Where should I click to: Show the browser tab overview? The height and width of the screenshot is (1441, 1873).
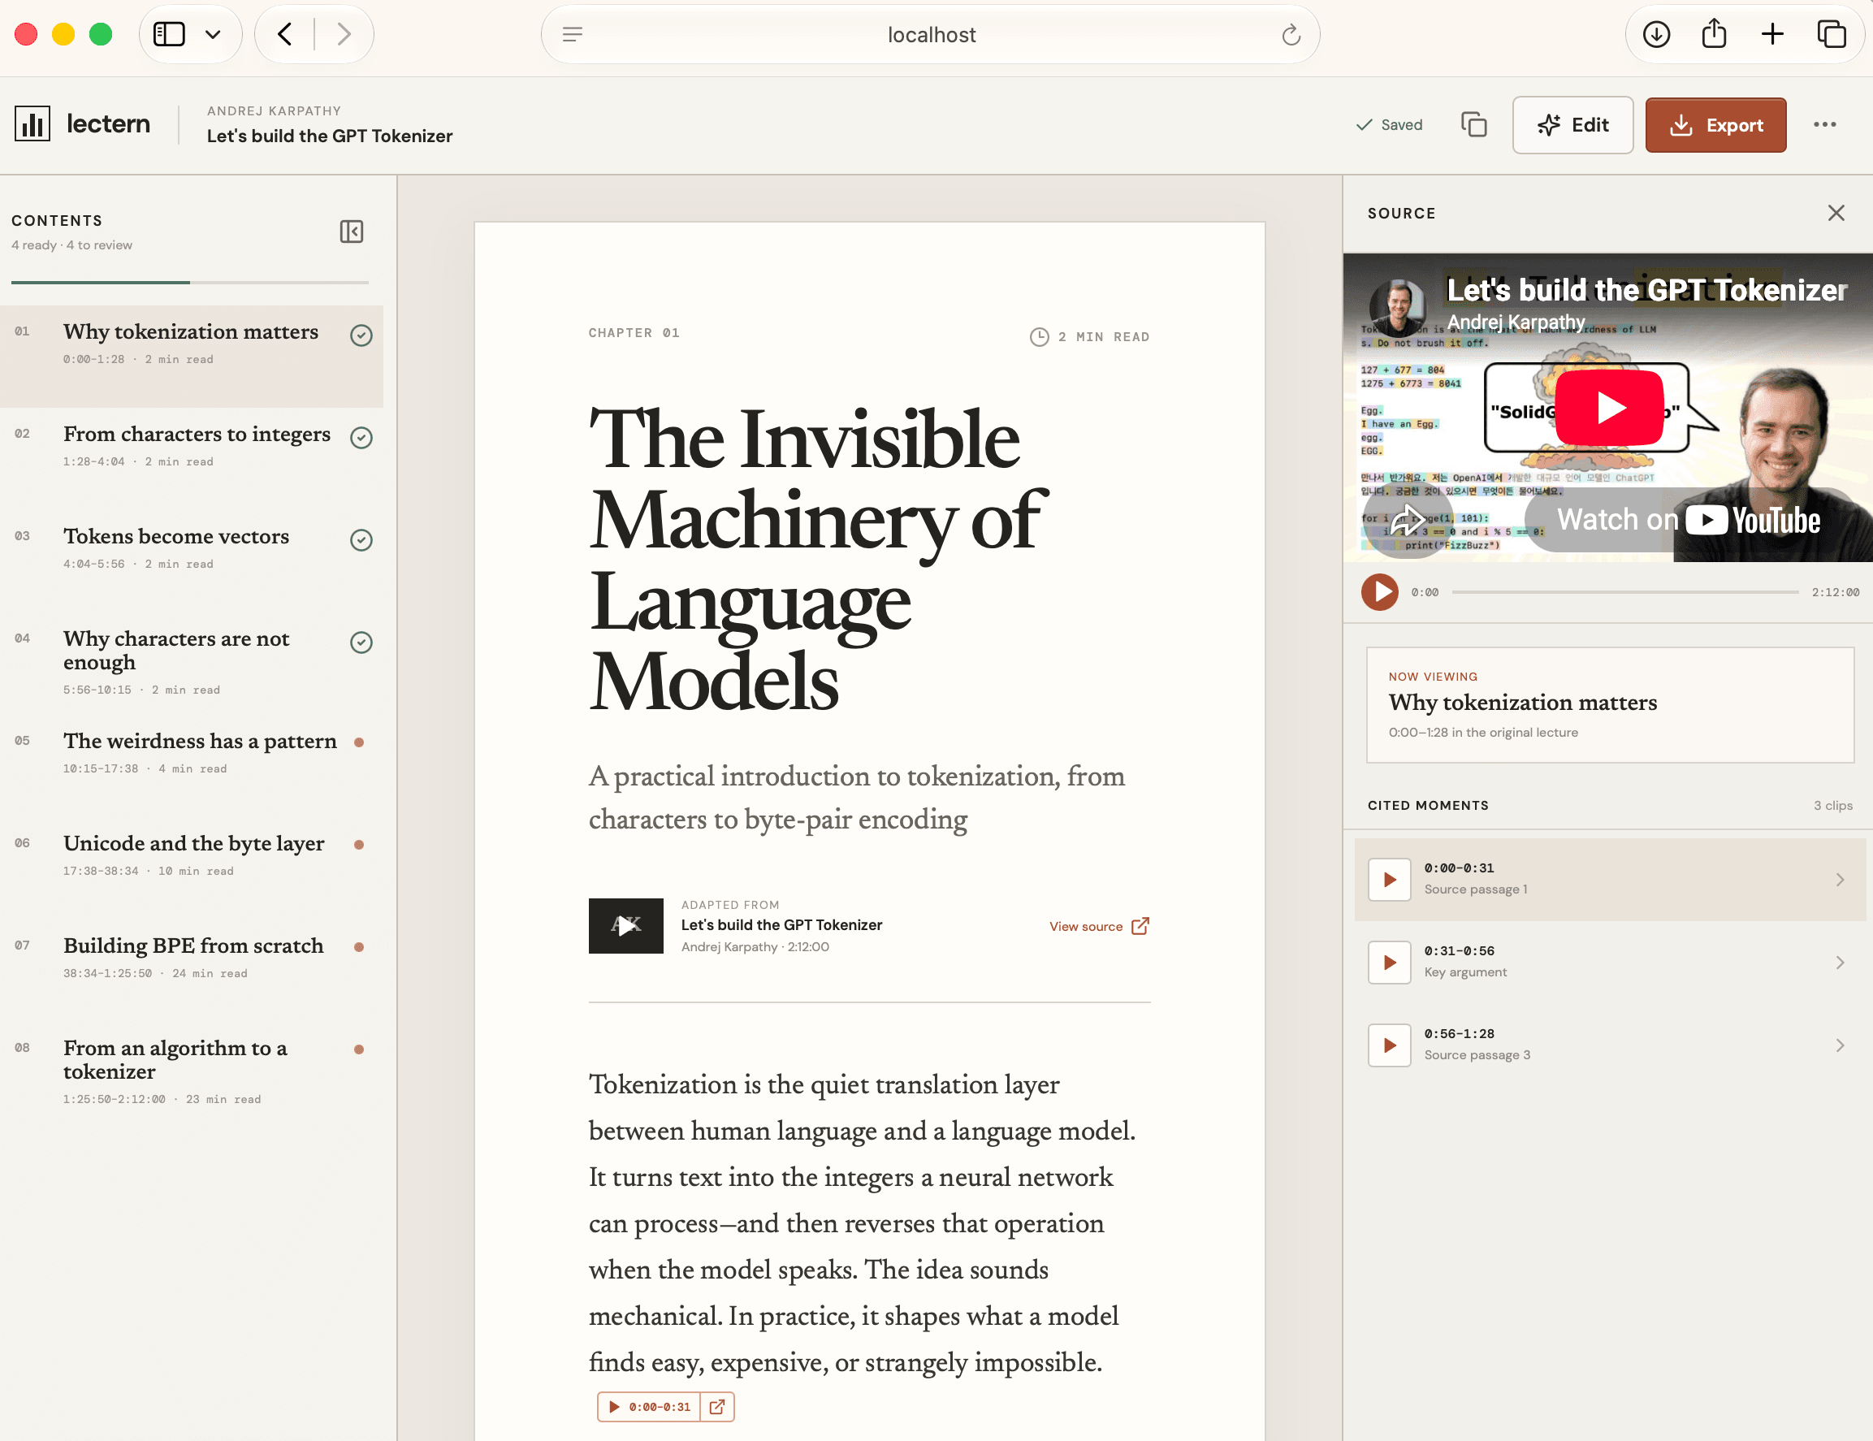coord(1831,34)
